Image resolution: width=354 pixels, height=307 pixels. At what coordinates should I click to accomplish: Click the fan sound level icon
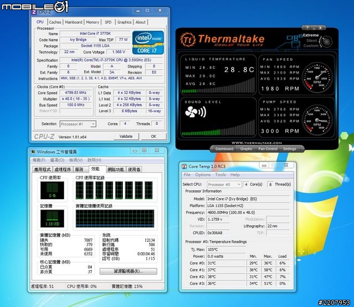[x=195, y=112]
